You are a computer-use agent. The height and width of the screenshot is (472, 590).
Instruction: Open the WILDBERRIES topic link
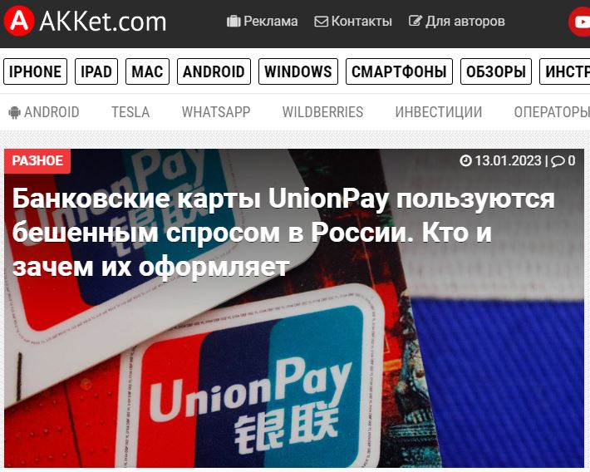coord(323,112)
